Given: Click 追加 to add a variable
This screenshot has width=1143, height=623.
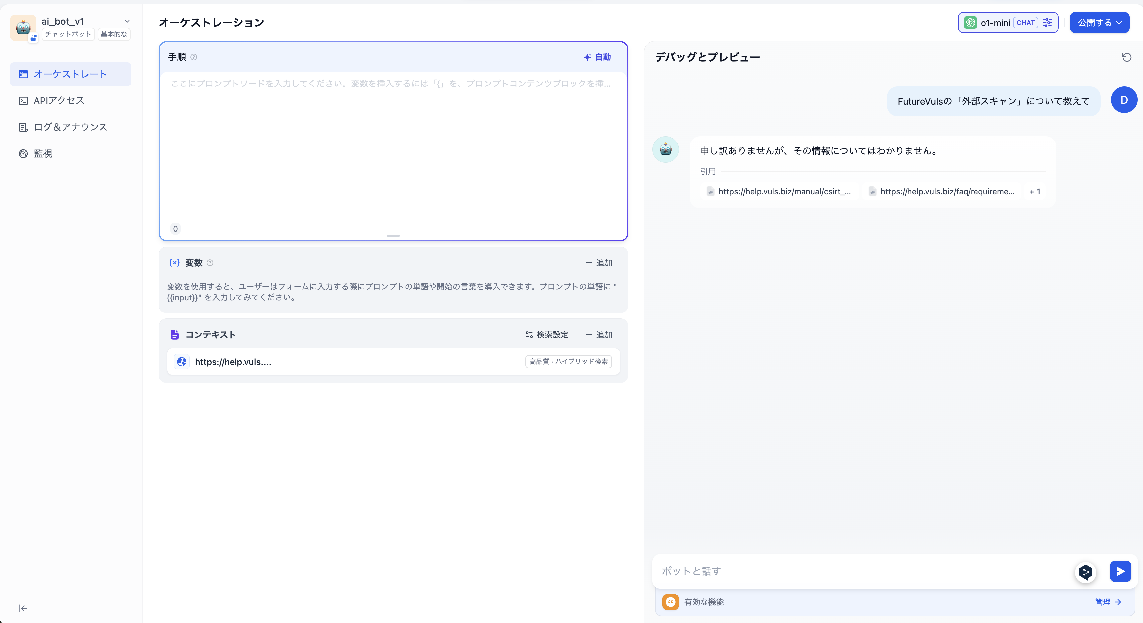Looking at the screenshot, I should tap(599, 262).
